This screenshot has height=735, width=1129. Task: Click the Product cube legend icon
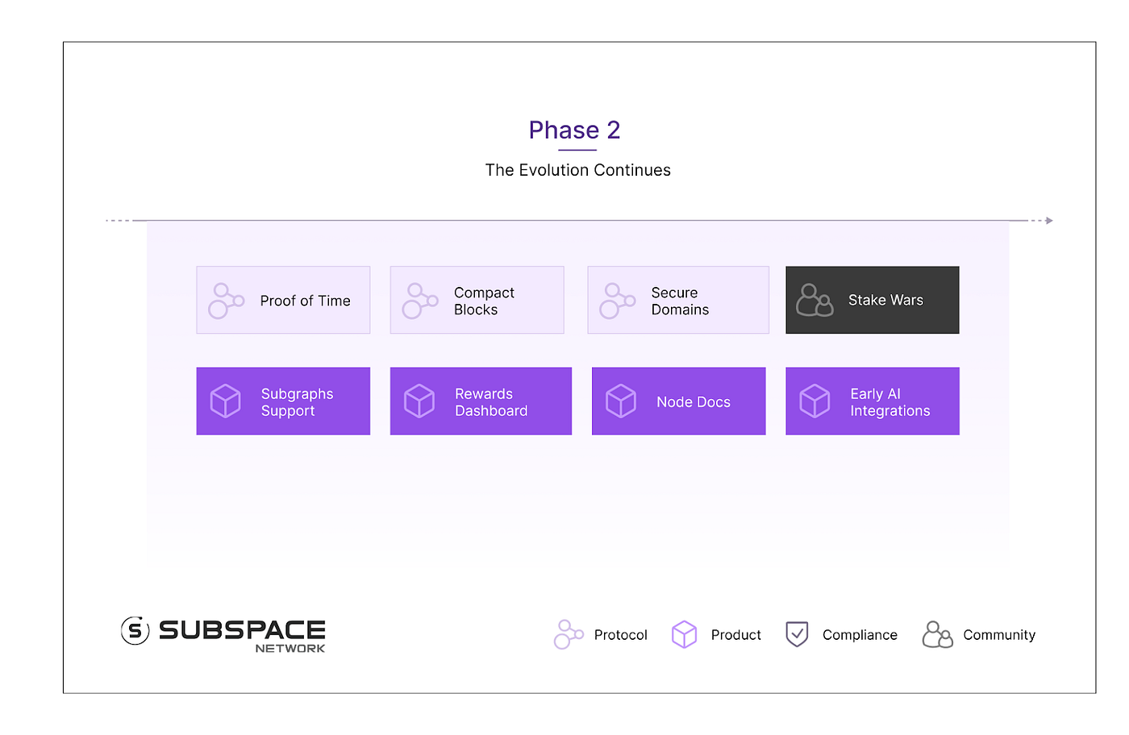(684, 634)
